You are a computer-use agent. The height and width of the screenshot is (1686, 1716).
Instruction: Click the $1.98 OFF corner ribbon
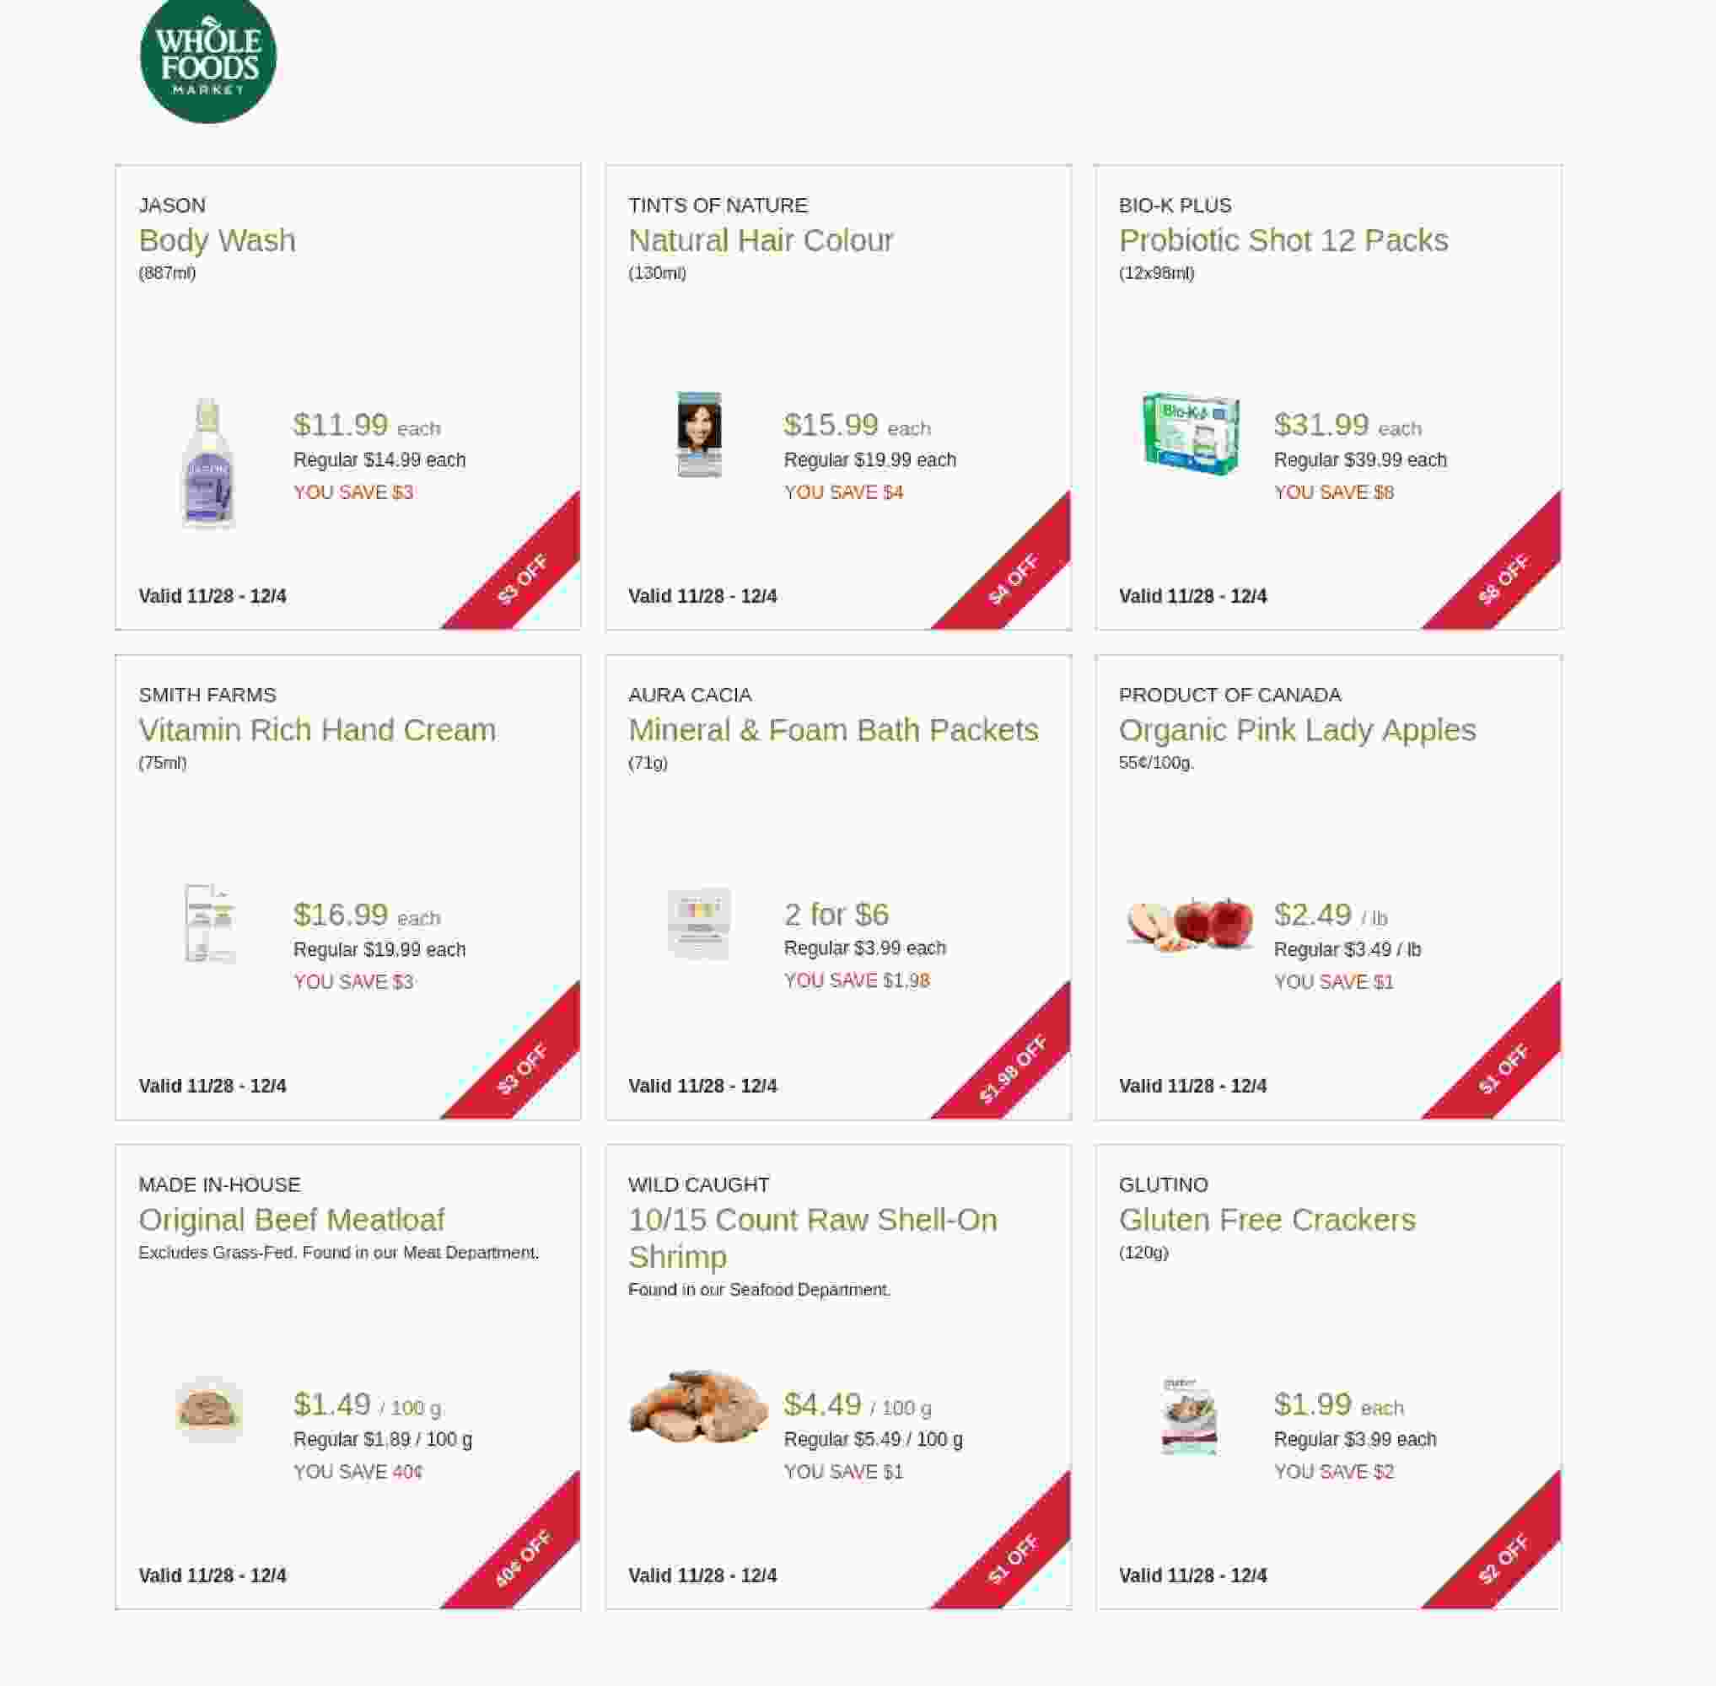[x=1014, y=1068]
